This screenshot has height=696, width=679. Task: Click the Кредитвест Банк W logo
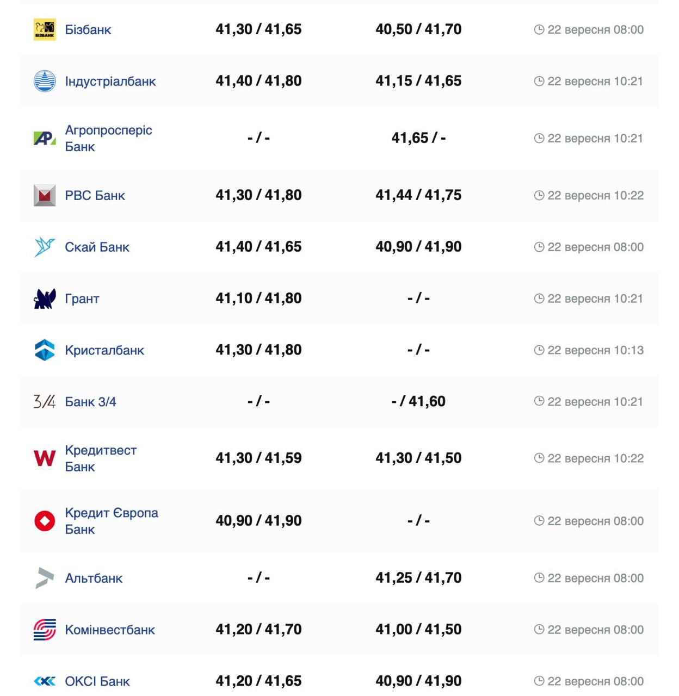pyautogui.click(x=45, y=458)
